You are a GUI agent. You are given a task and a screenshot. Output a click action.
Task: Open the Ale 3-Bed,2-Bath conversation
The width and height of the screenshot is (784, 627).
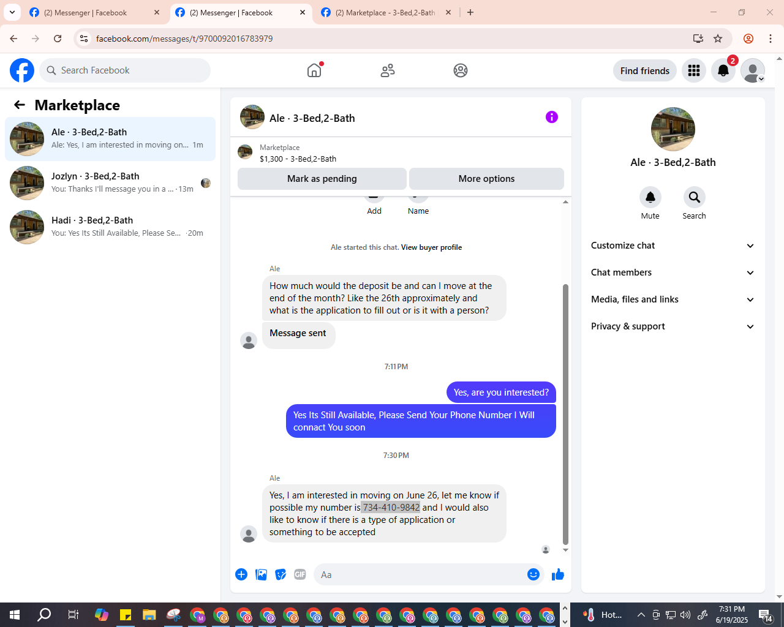(x=110, y=139)
